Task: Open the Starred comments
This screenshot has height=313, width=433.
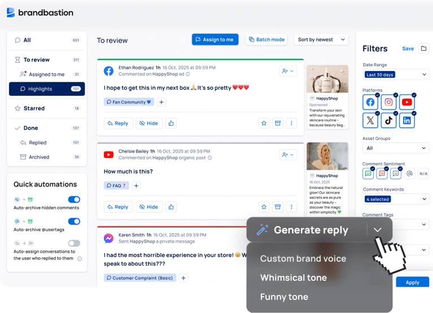Action: pos(47,108)
